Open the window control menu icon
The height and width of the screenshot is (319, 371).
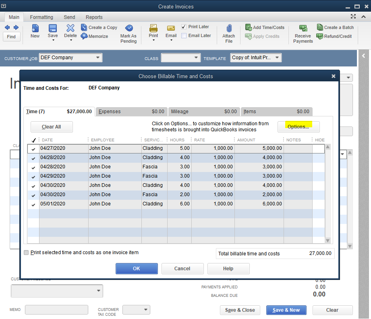click(4, 6)
